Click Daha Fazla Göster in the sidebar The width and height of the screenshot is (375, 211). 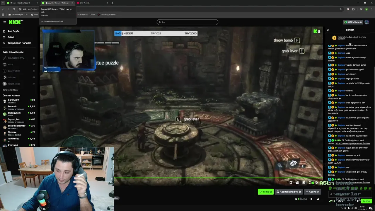(10, 90)
